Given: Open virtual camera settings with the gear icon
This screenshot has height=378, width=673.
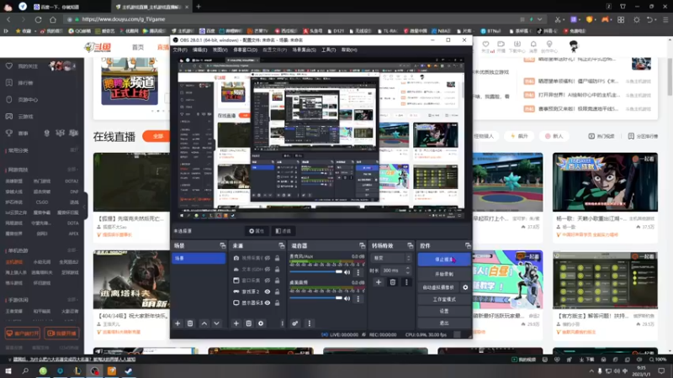Looking at the screenshot, I should [465, 287].
